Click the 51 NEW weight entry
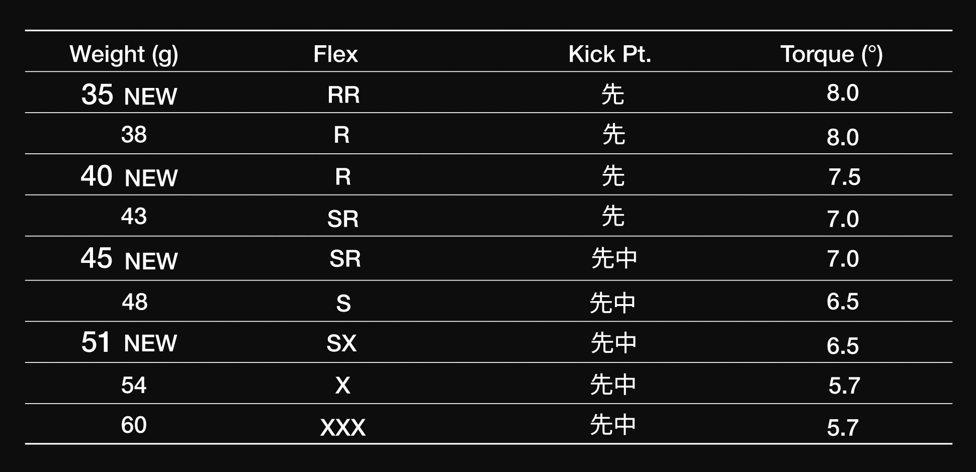This screenshot has width=976, height=472. click(129, 343)
